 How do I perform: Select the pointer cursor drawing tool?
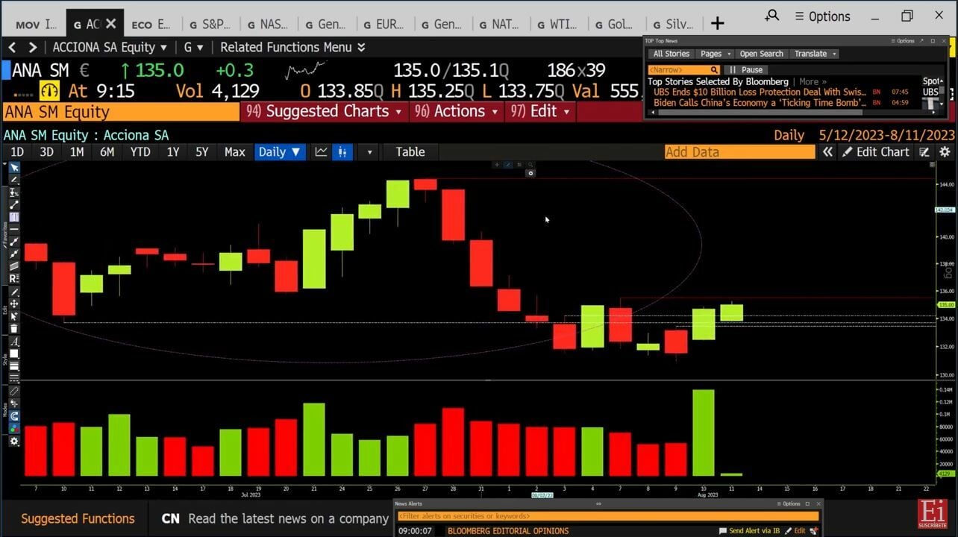pos(13,168)
